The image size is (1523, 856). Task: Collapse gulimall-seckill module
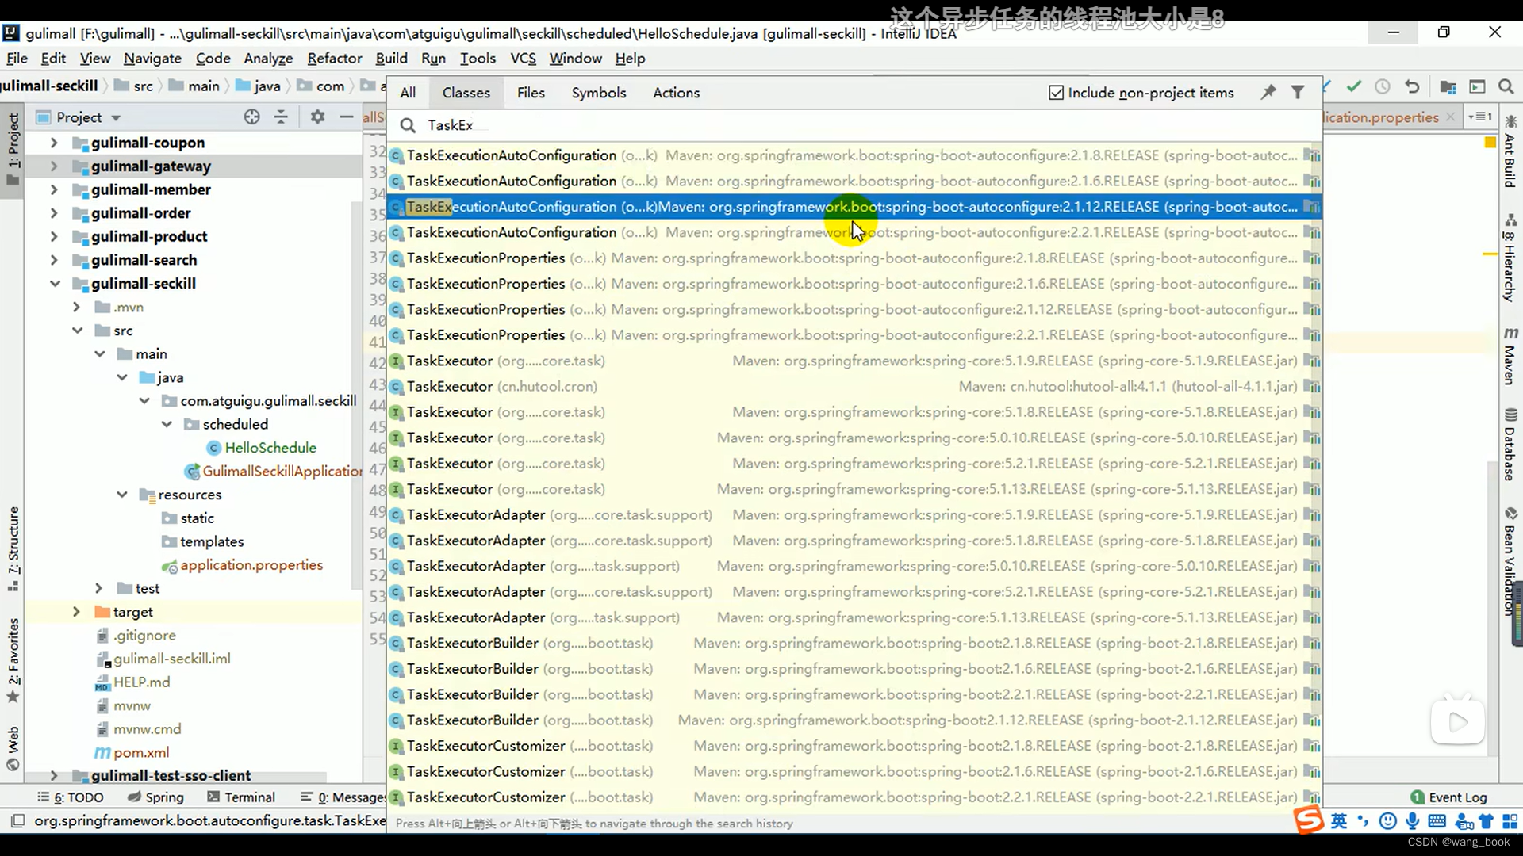click(x=54, y=283)
